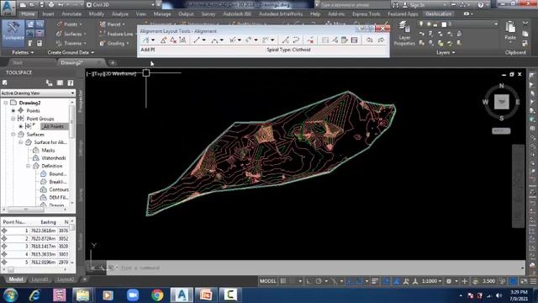Toggle annotation visibility icon in status bar
538x303 pixels.
pyautogui.click(x=397, y=281)
